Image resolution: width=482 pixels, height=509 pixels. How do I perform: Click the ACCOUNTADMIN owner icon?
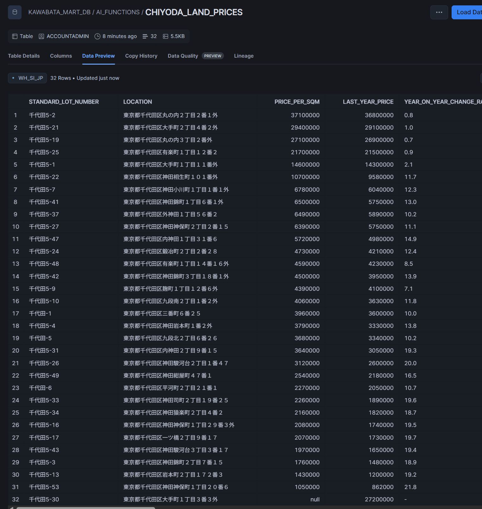[41, 36]
